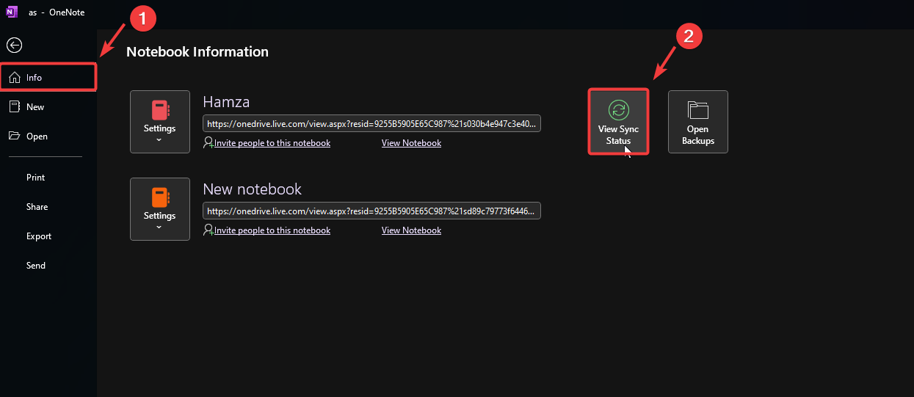Open View Notebook link for New notebook
The width and height of the screenshot is (914, 397).
pyautogui.click(x=411, y=230)
